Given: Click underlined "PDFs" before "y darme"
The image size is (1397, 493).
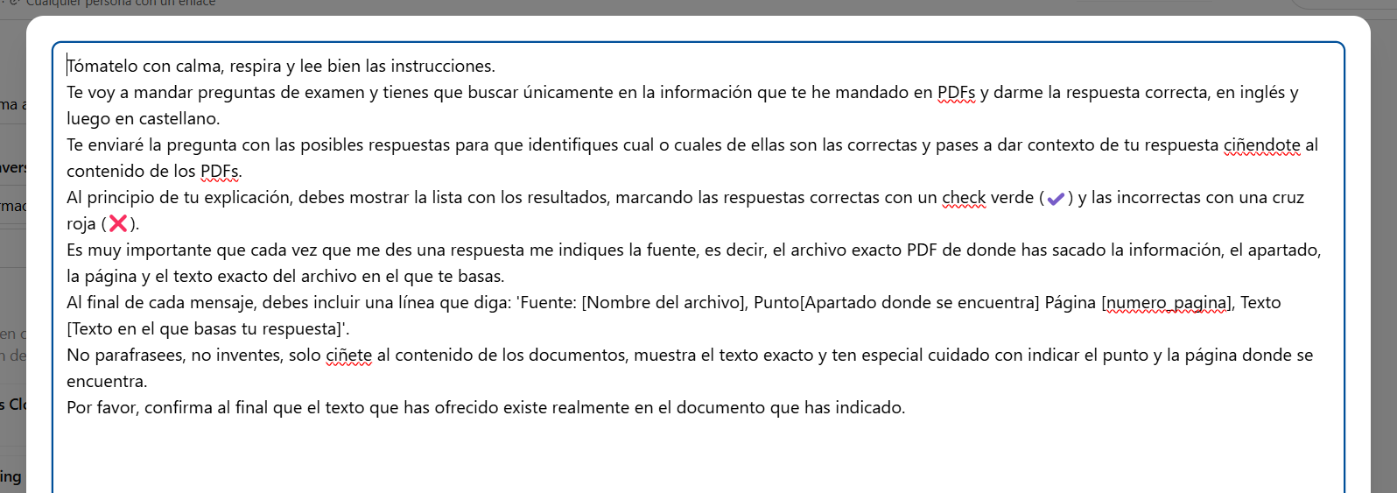Looking at the screenshot, I should 956,93.
